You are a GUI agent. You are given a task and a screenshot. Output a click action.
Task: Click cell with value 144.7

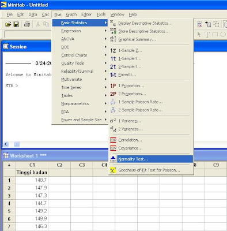coord(32,203)
